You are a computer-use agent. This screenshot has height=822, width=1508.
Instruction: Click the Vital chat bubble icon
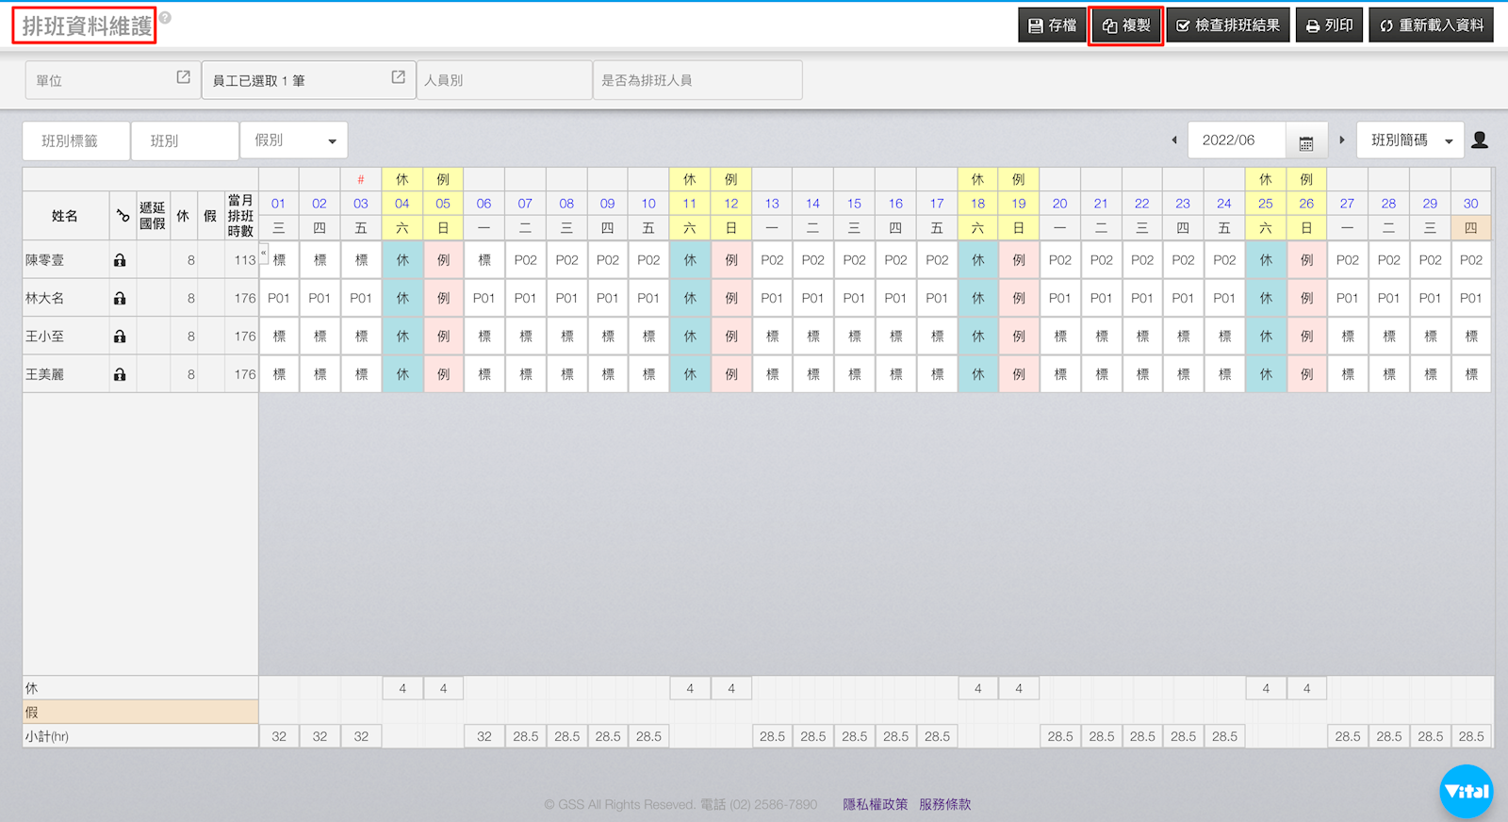1466,791
